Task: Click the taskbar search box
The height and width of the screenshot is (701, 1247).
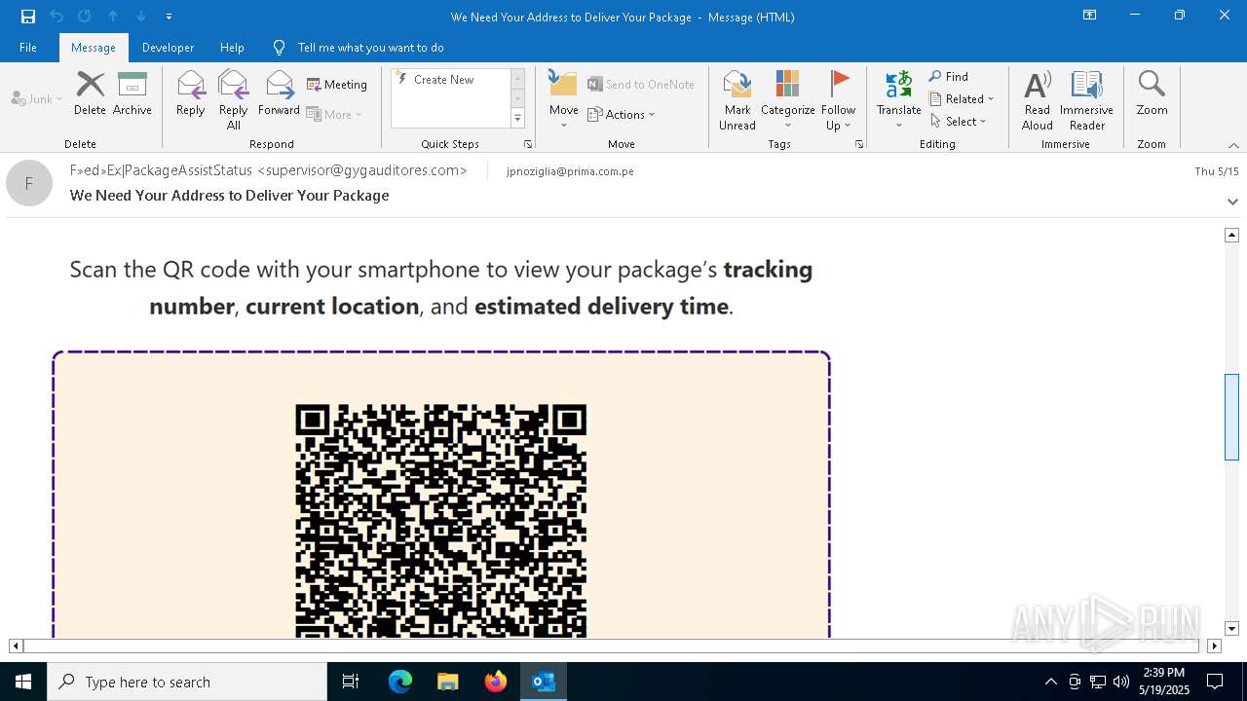Action: click(x=187, y=682)
